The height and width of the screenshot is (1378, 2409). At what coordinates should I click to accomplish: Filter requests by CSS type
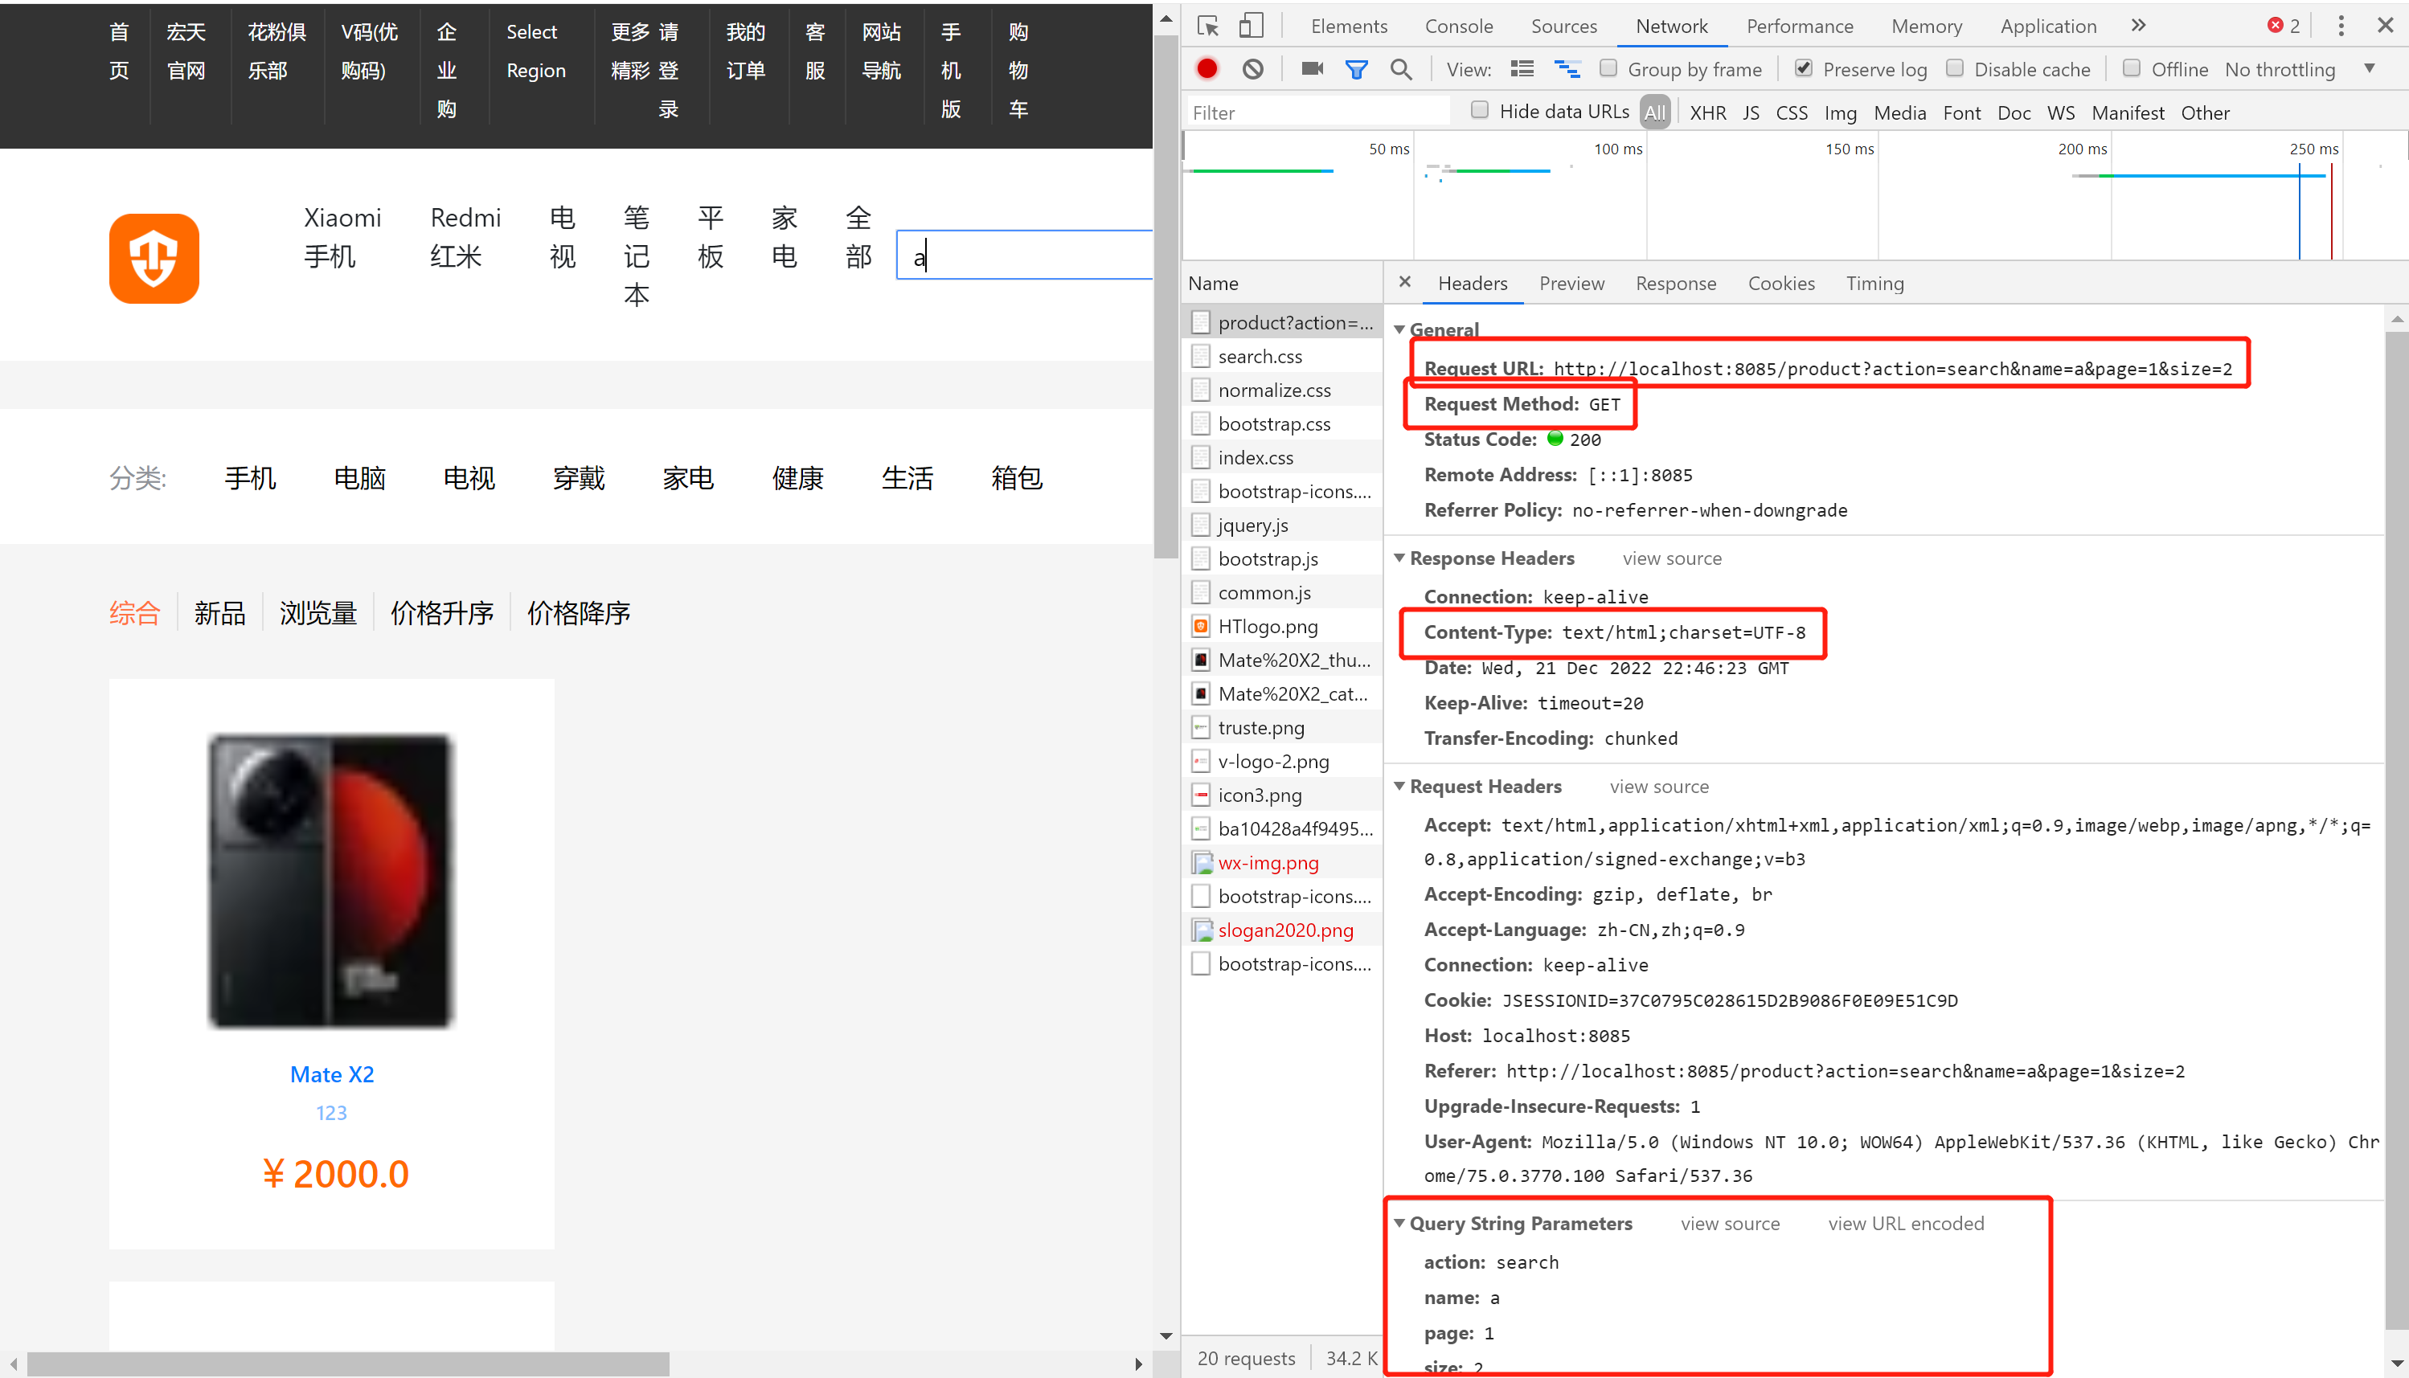tap(1791, 112)
